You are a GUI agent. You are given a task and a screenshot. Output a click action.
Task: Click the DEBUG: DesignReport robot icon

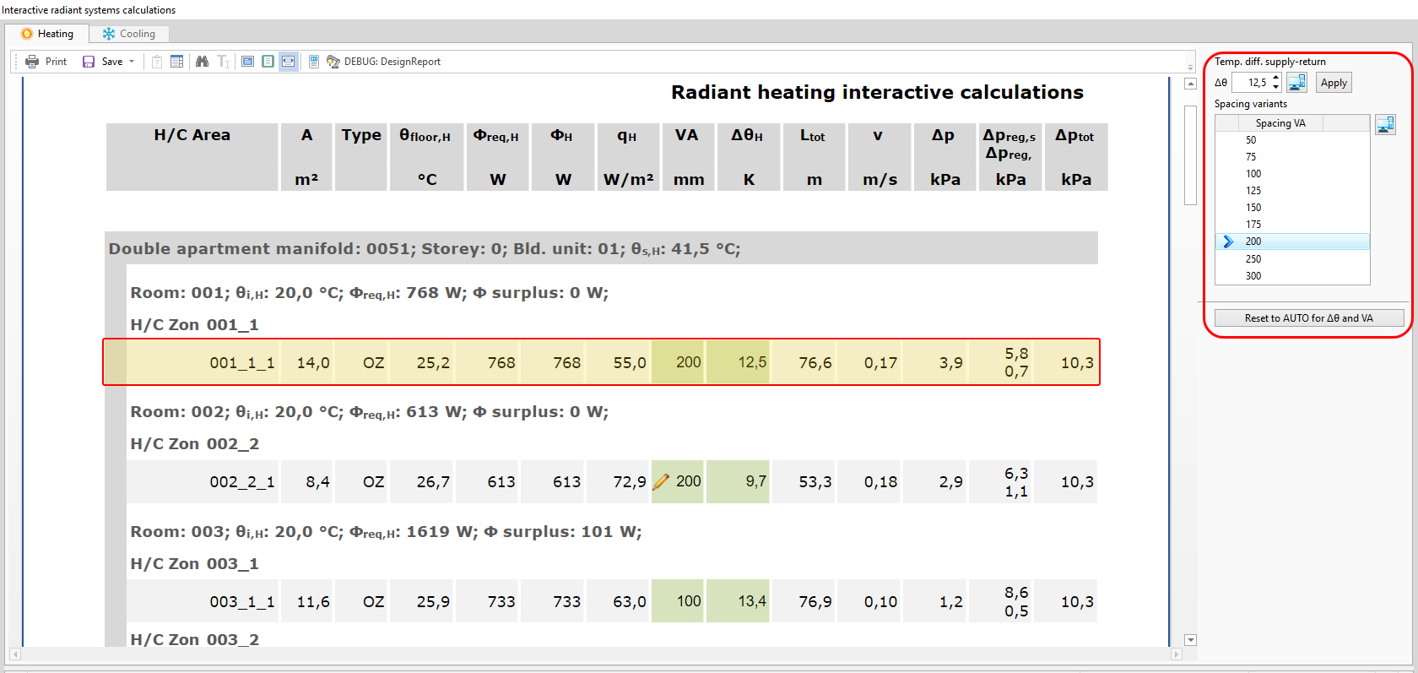click(333, 62)
